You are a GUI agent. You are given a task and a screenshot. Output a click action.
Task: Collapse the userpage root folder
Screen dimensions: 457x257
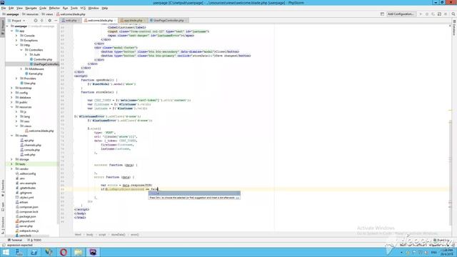7,26
